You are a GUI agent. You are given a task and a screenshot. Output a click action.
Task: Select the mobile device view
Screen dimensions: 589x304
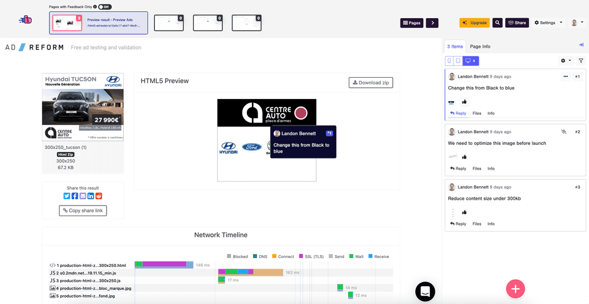[449, 61]
